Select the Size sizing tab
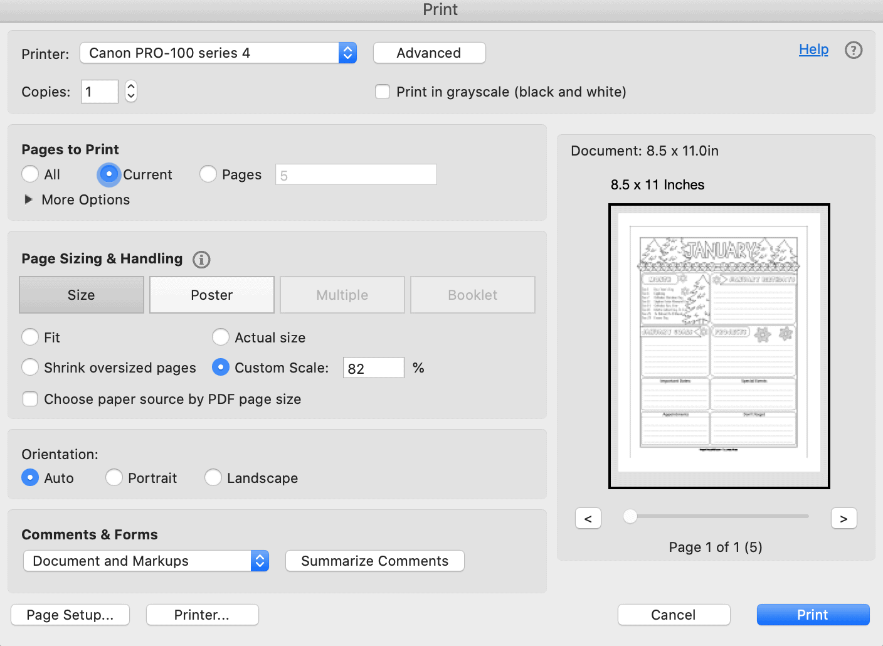 coord(81,295)
